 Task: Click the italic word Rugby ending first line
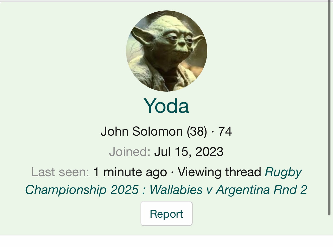(x=283, y=172)
